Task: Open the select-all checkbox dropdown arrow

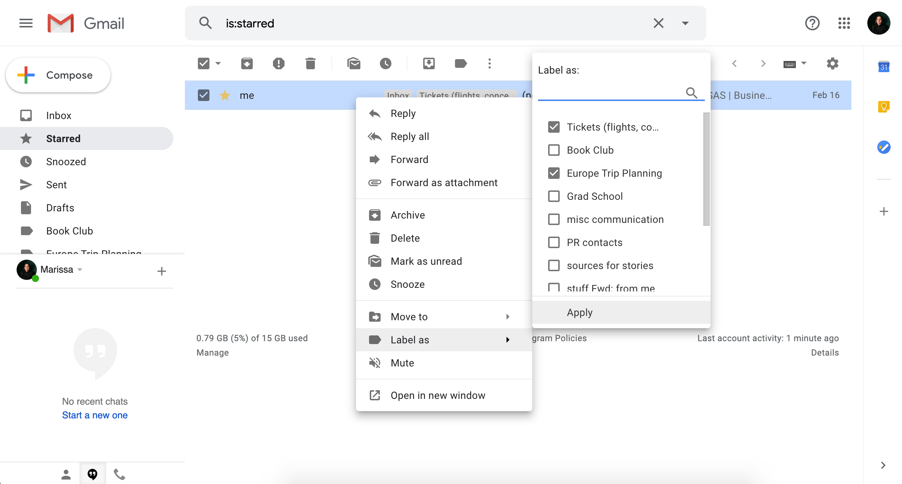Action: 218,63
